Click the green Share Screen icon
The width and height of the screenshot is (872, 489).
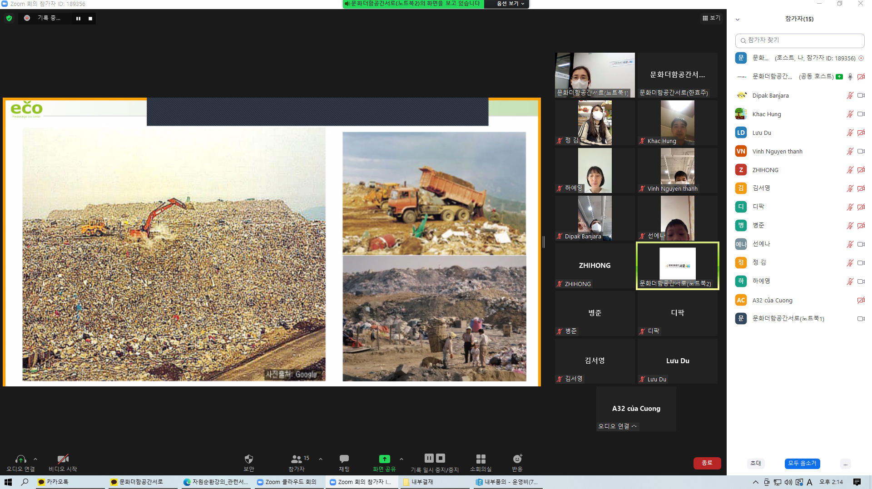point(384,459)
